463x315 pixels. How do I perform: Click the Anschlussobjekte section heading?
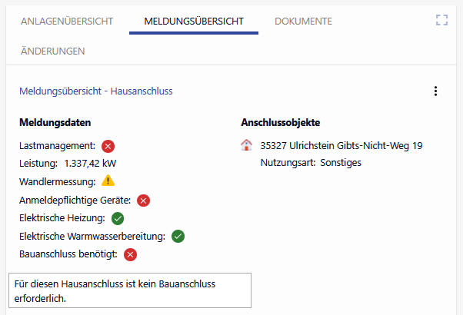point(281,123)
